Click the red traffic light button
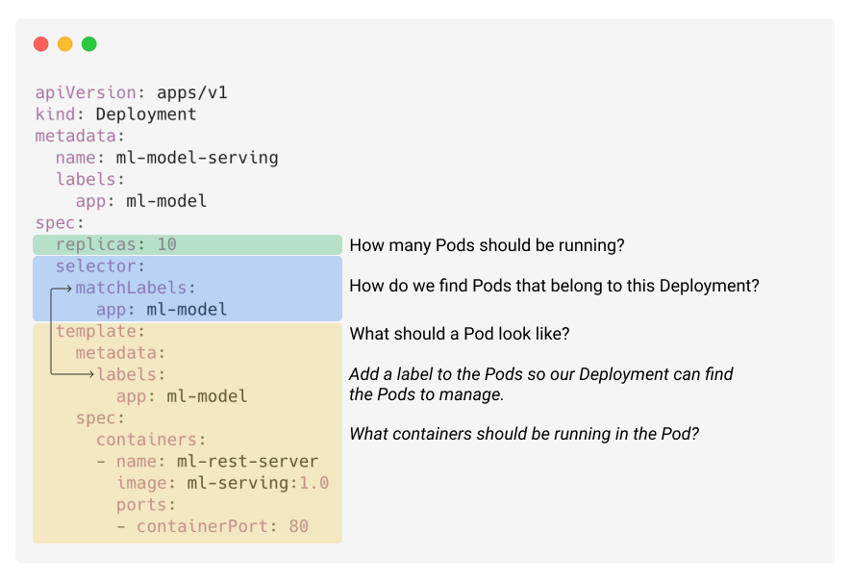Image resolution: width=851 pixels, height=582 pixels. click(39, 43)
